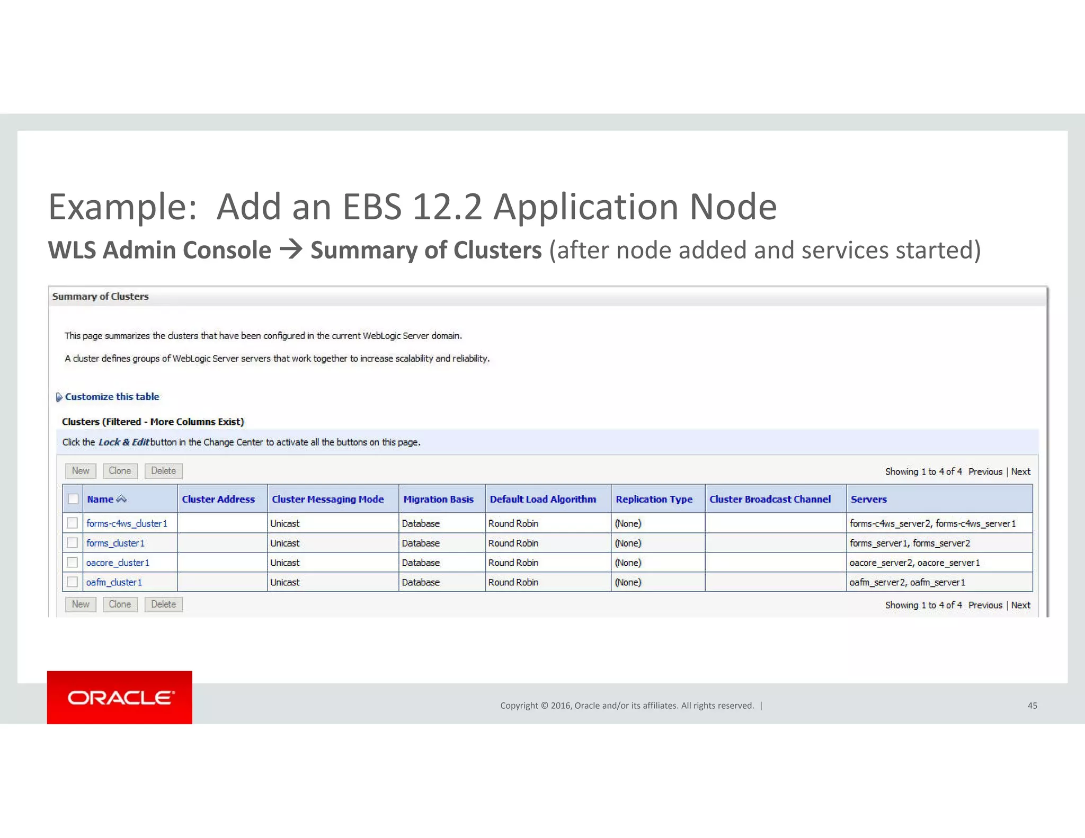The image size is (1085, 838).
Task: Click the Oracle logo
Action: click(120, 697)
